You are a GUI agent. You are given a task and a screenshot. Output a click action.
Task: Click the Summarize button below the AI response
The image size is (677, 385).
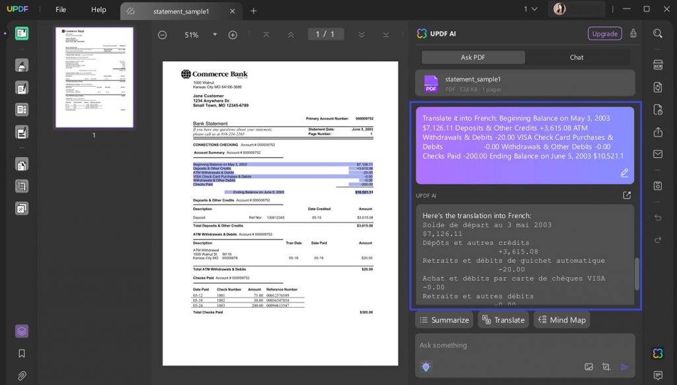point(444,320)
